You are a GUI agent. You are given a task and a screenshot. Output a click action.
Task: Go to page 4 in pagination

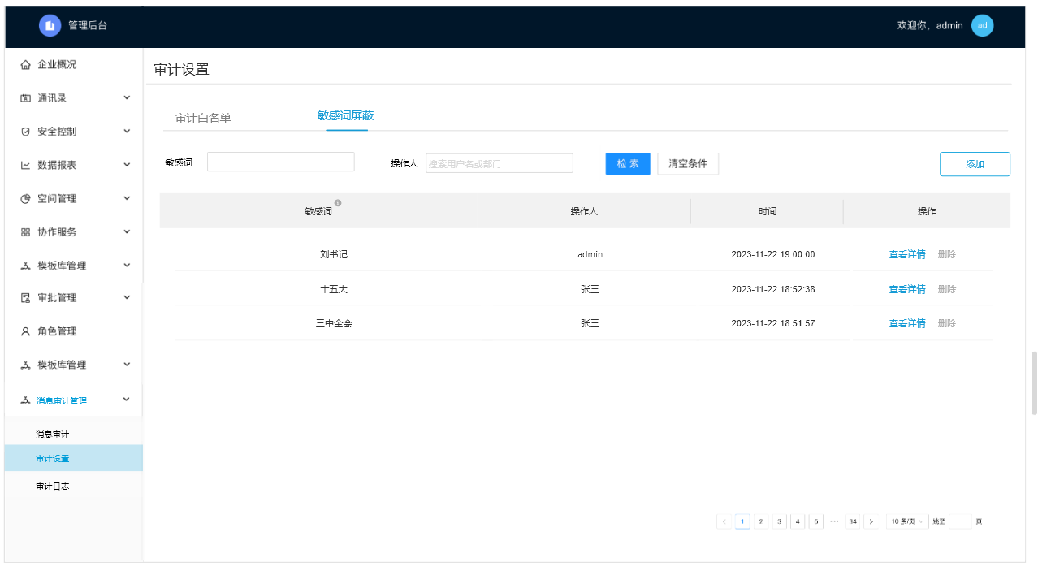(x=798, y=521)
